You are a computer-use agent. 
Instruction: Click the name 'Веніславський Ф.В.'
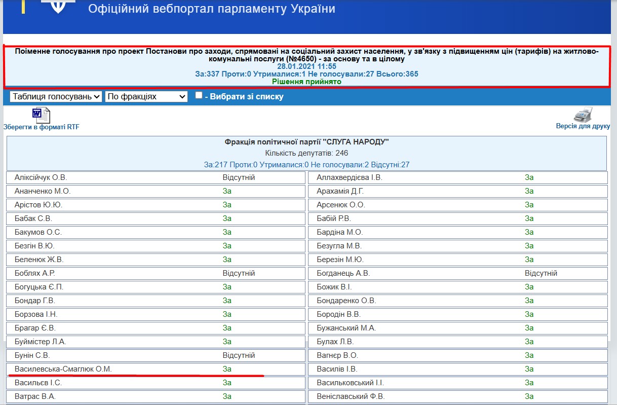(x=351, y=396)
